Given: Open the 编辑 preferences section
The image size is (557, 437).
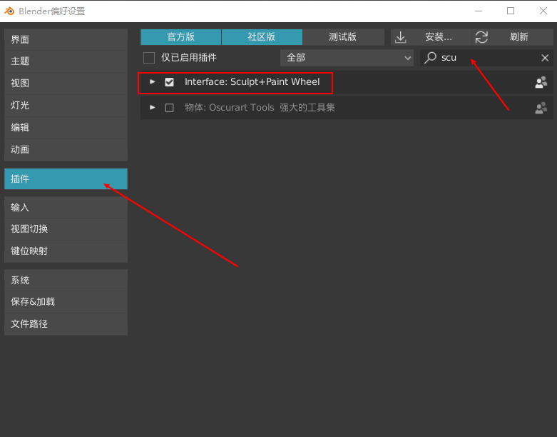Looking at the screenshot, I should pos(66,127).
